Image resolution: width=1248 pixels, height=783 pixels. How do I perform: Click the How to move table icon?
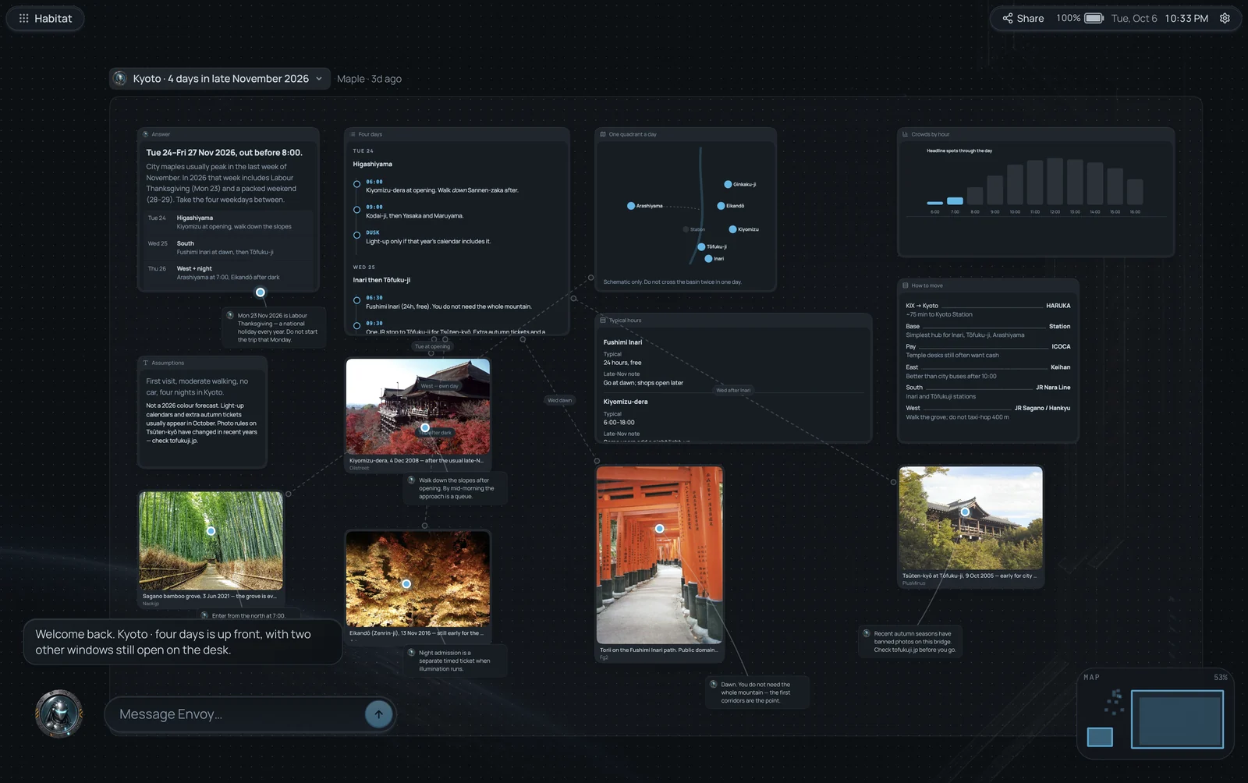pos(905,285)
